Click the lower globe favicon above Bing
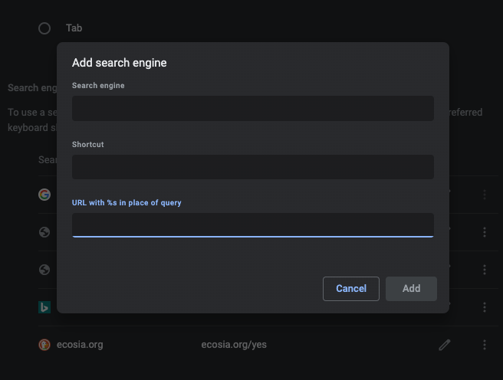This screenshot has width=503, height=380. [x=44, y=270]
